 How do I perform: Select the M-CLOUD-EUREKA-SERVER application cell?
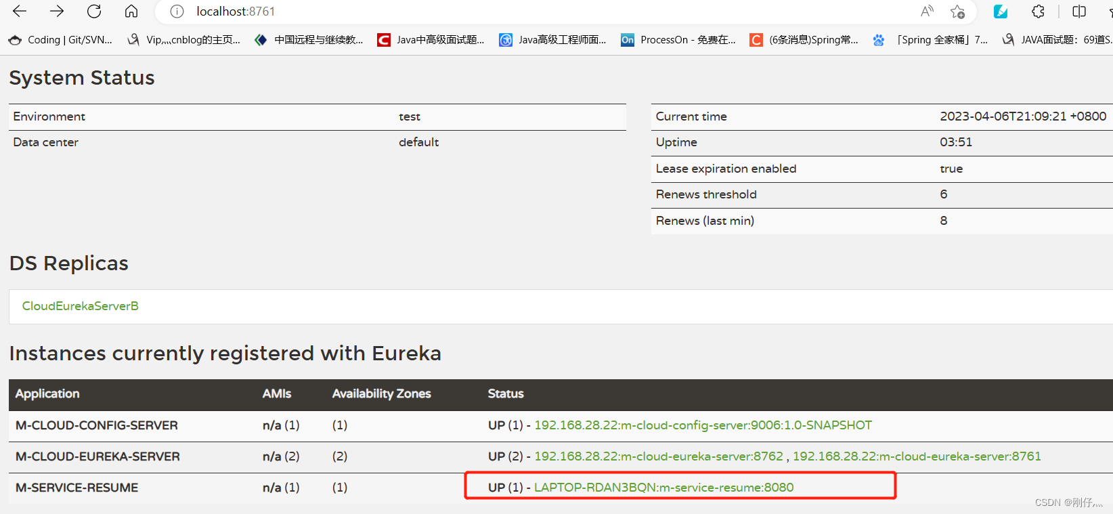click(x=97, y=456)
